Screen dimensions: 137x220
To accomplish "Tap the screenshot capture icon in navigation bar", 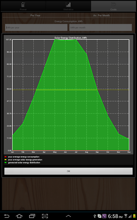I will pos(45,216).
